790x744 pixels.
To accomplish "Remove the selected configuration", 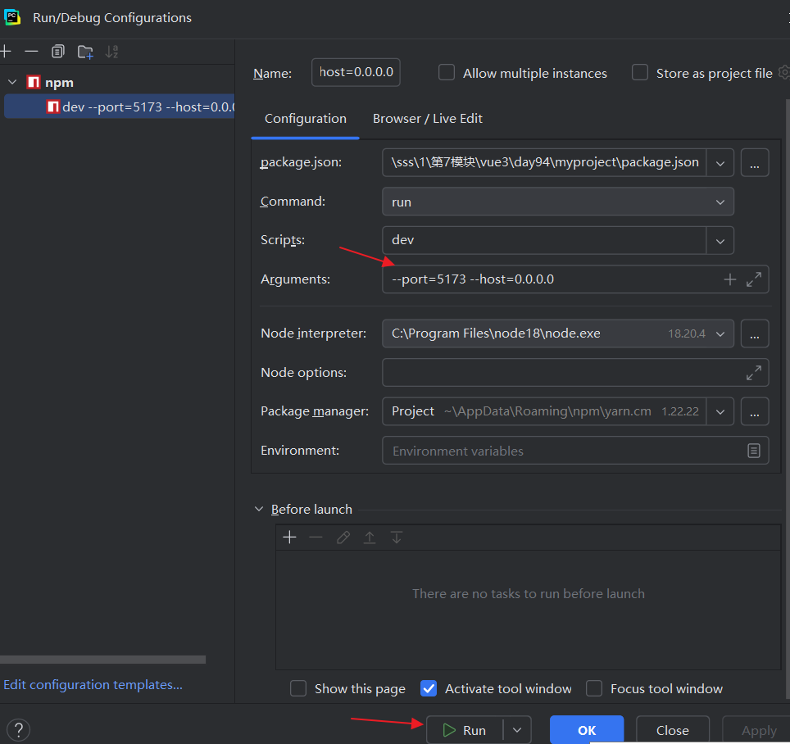I will tap(31, 52).
